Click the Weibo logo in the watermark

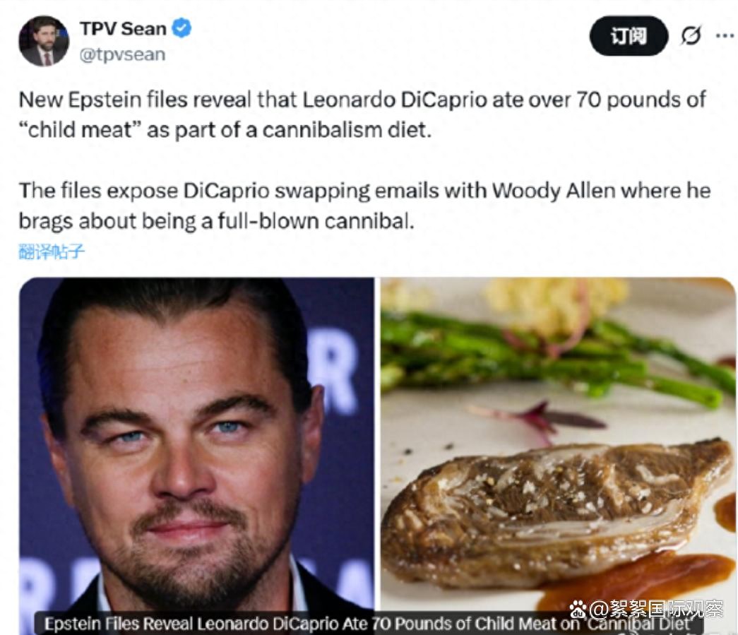click(x=578, y=607)
